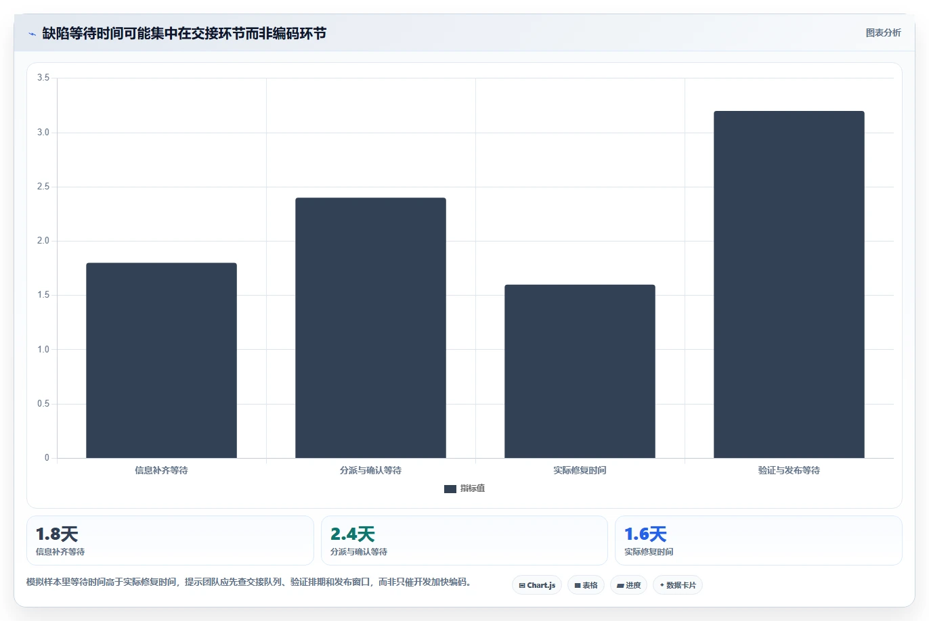Select the 信息补齐等待 bar
The width and height of the screenshot is (929, 621).
tap(161, 361)
